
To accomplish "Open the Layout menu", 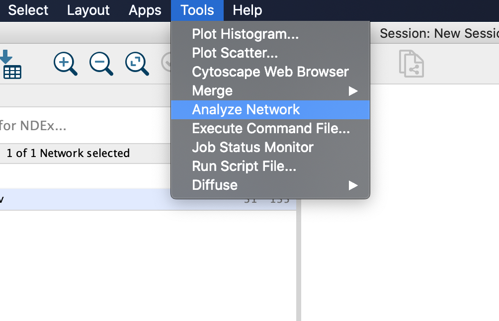I will click(88, 10).
